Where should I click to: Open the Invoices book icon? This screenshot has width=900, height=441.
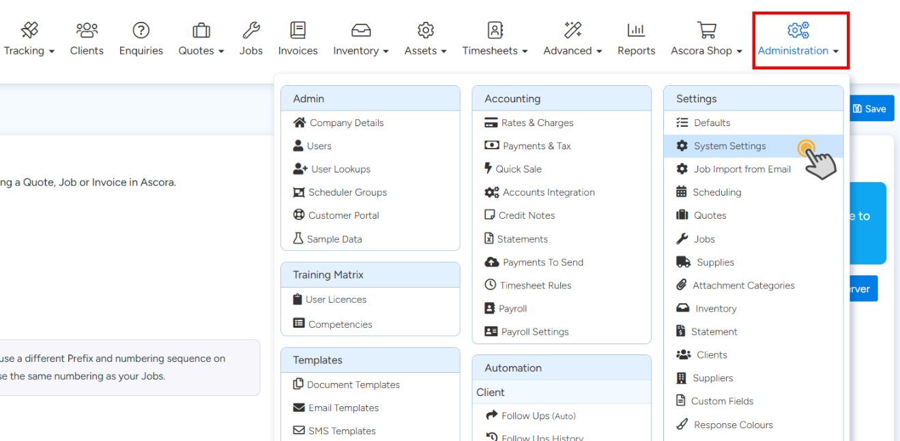pyautogui.click(x=297, y=30)
